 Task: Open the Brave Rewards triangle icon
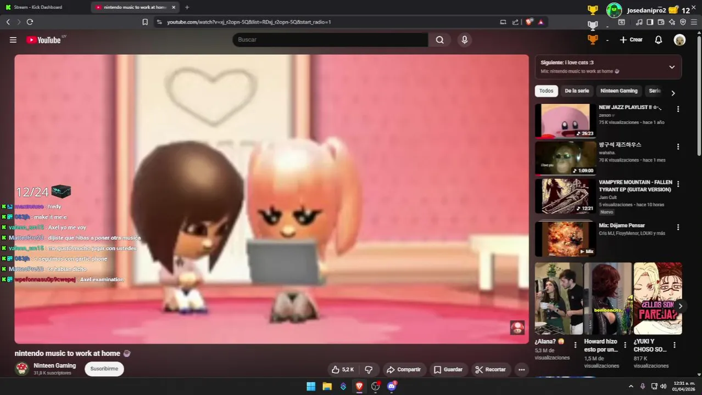pyautogui.click(x=541, y=22)
